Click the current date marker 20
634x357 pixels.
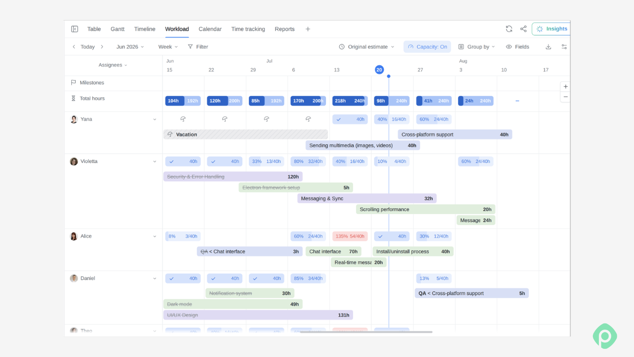[x=379, y=70]
